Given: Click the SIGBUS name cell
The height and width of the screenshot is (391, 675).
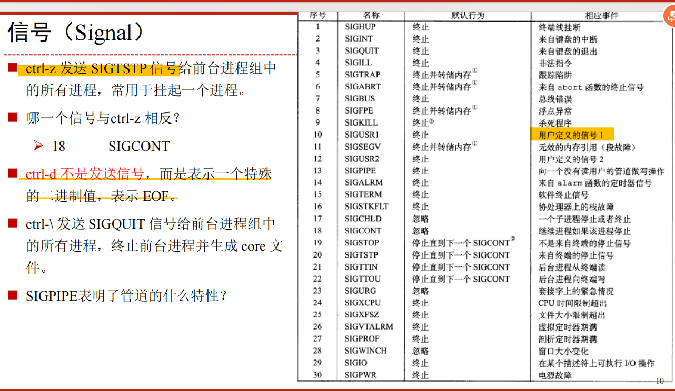Looking at the screenshot, I should (360, 99).
